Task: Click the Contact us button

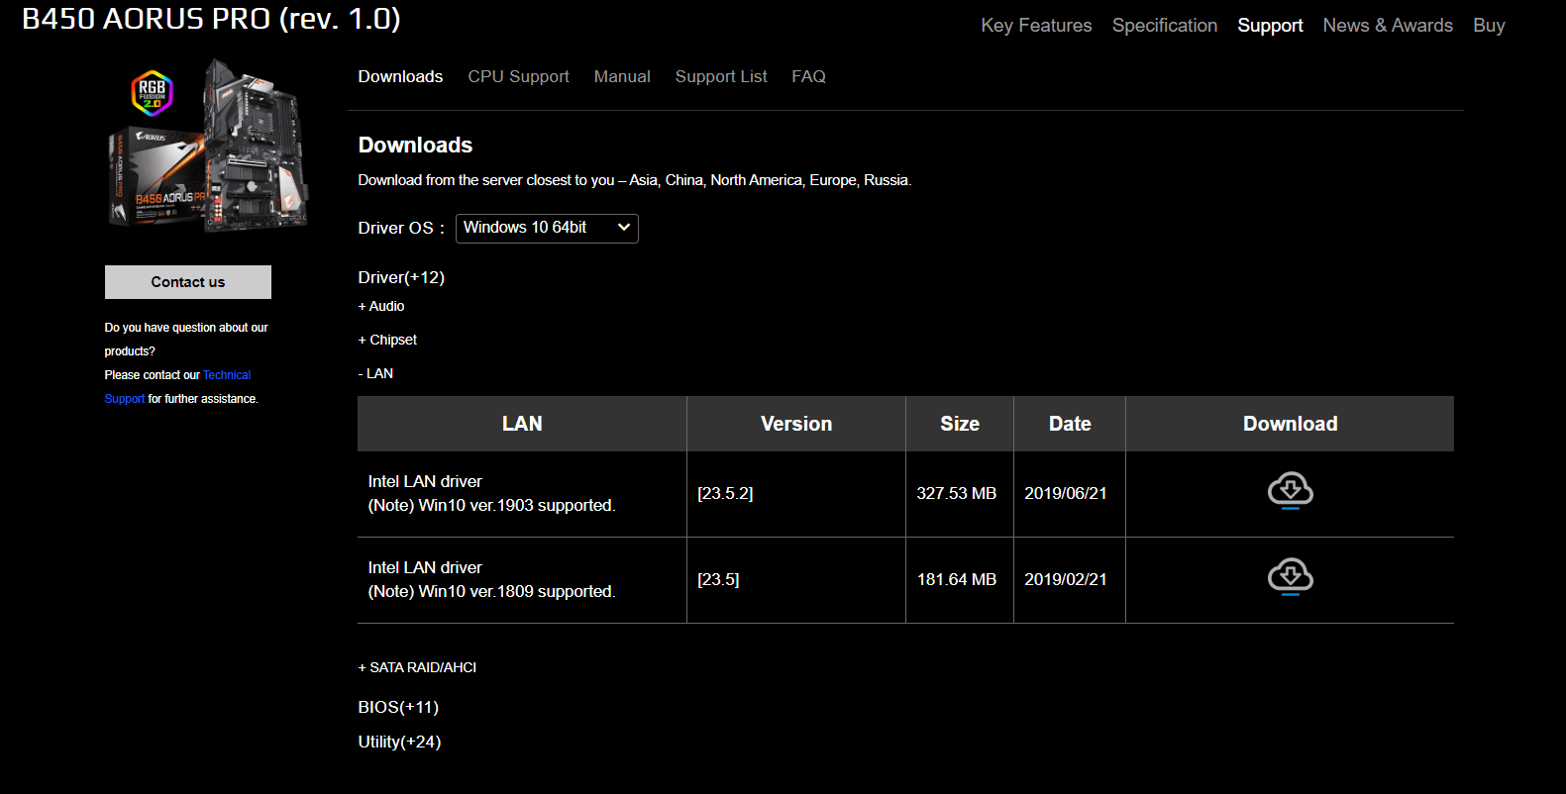Action: click(188, 282)
